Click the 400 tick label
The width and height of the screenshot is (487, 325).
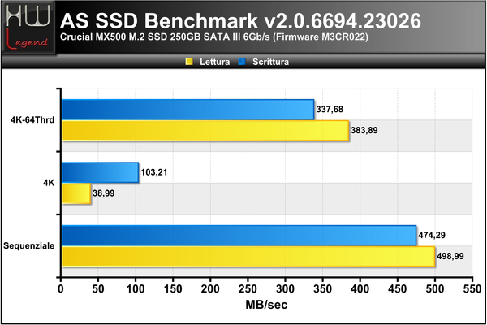360,289
